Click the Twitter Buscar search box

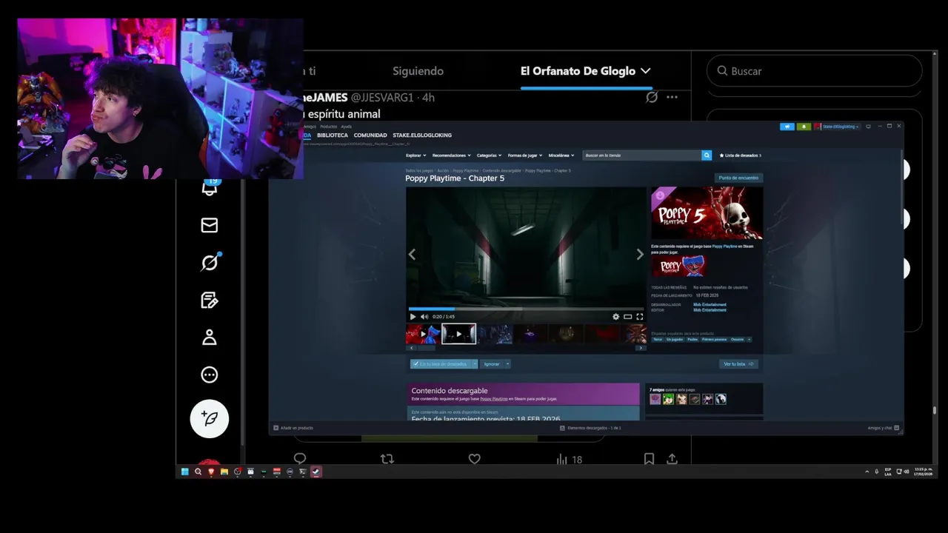(814, 71)
